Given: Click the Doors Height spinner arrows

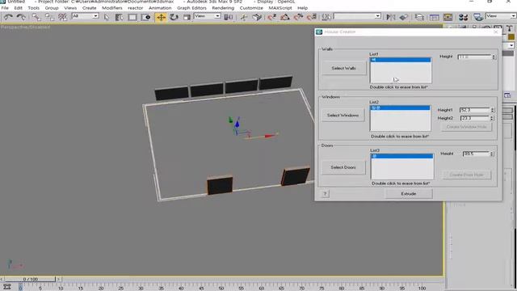Looking at the screenshot, I should pyautogui.click(x=492, y=154).
